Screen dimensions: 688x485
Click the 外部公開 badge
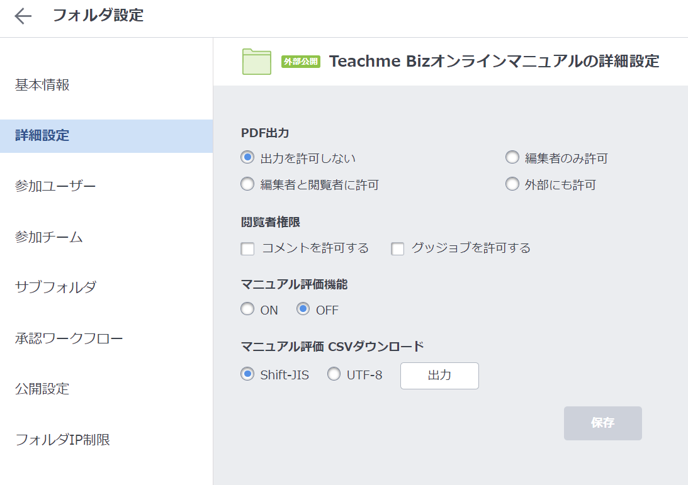[x=301, y=62]
